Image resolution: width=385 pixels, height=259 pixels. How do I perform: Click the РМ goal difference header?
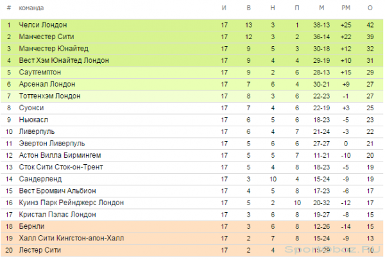point(346,8)
